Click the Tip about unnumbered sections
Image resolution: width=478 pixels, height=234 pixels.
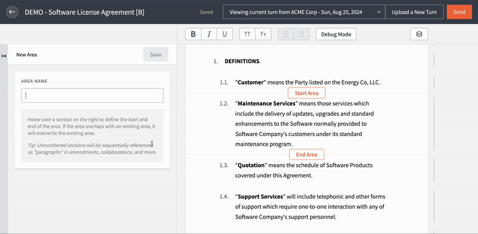[92, 149]
